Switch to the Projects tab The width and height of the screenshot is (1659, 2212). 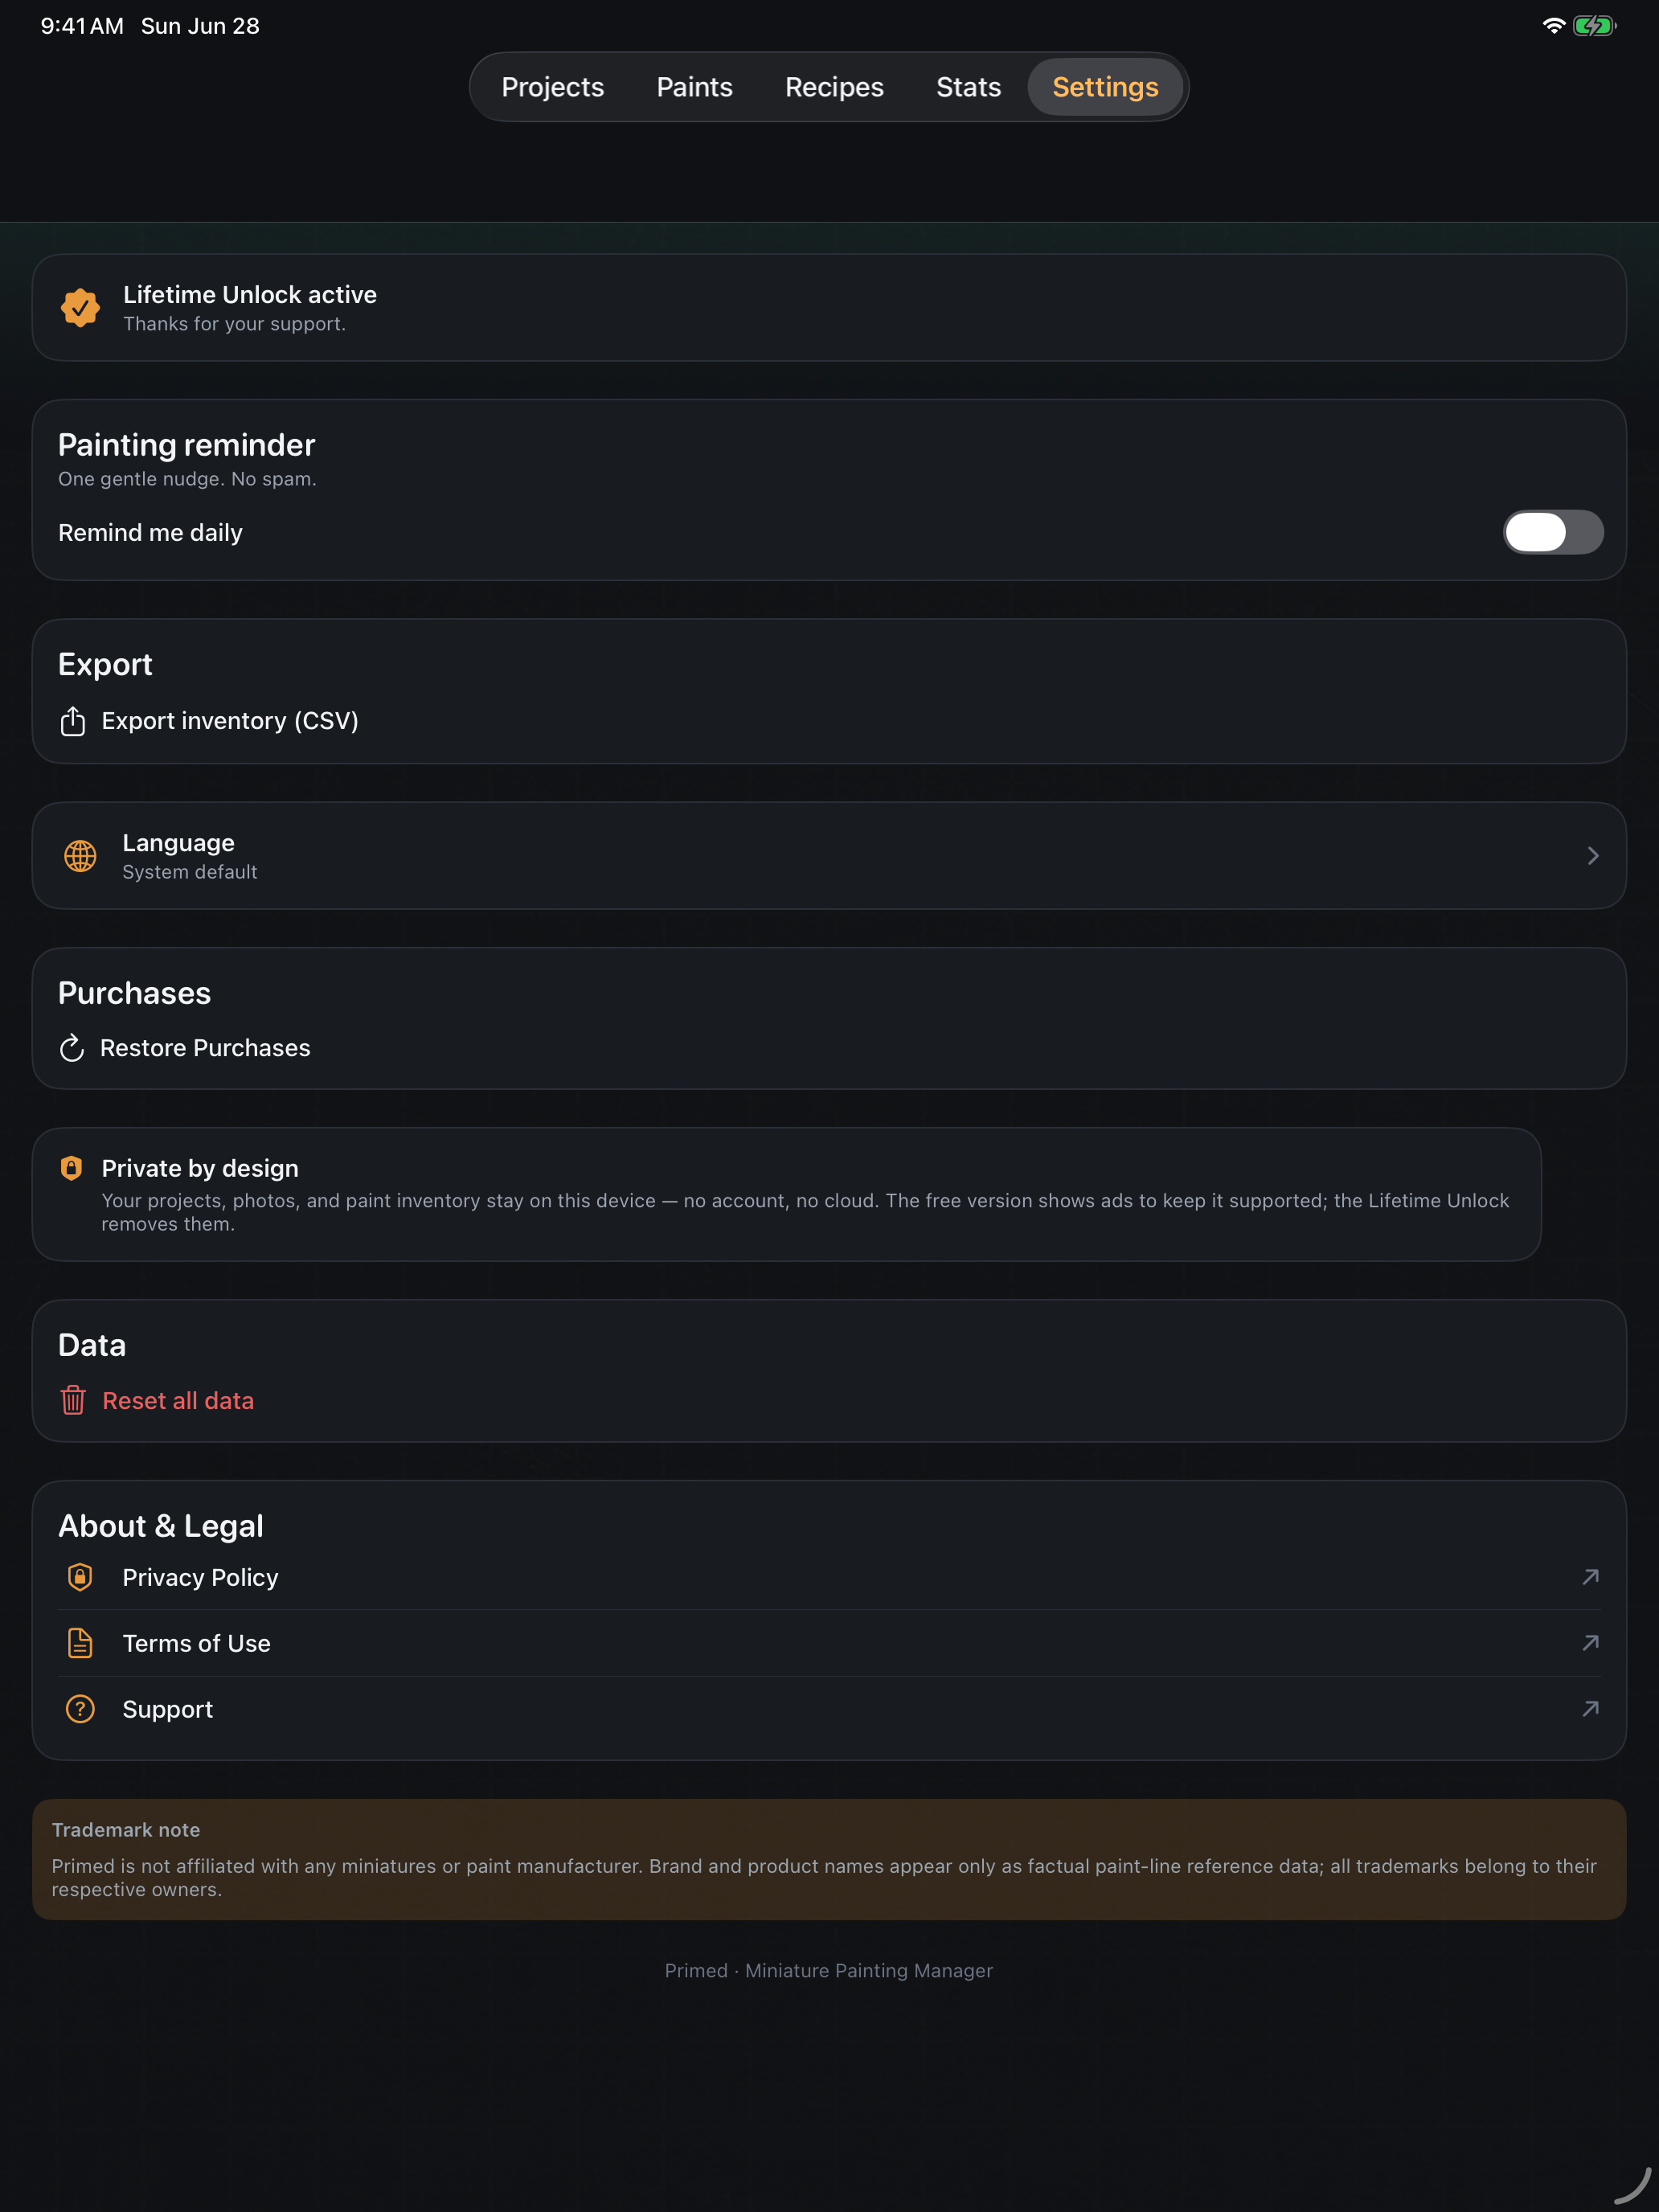point(552,87)
